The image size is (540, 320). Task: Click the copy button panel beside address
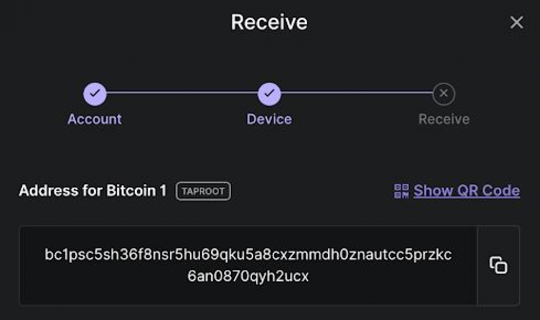499,265
